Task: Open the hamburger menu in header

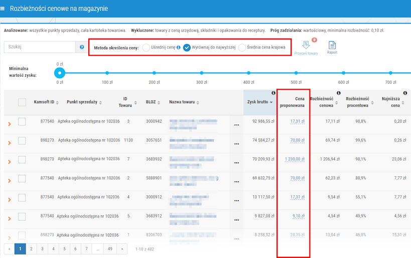Action: pyautogui.click(x=4, y=9)
